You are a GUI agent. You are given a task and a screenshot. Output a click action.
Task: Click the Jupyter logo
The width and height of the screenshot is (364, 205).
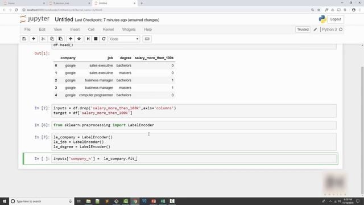[35, 19]
